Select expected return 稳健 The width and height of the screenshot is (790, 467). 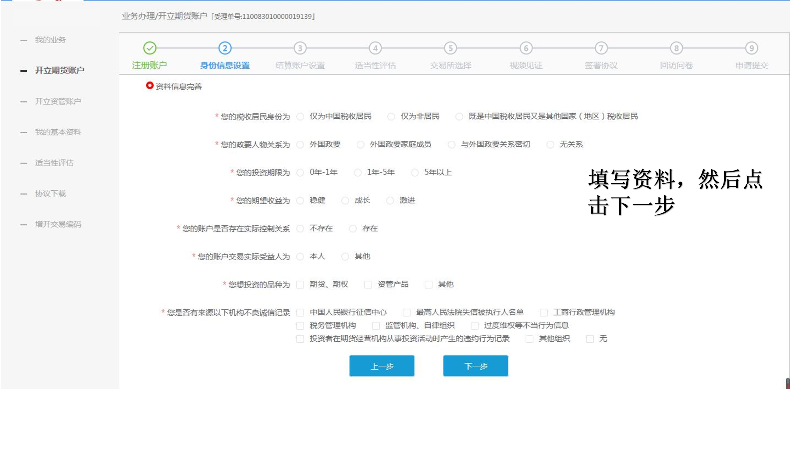(x=300, y=201)
